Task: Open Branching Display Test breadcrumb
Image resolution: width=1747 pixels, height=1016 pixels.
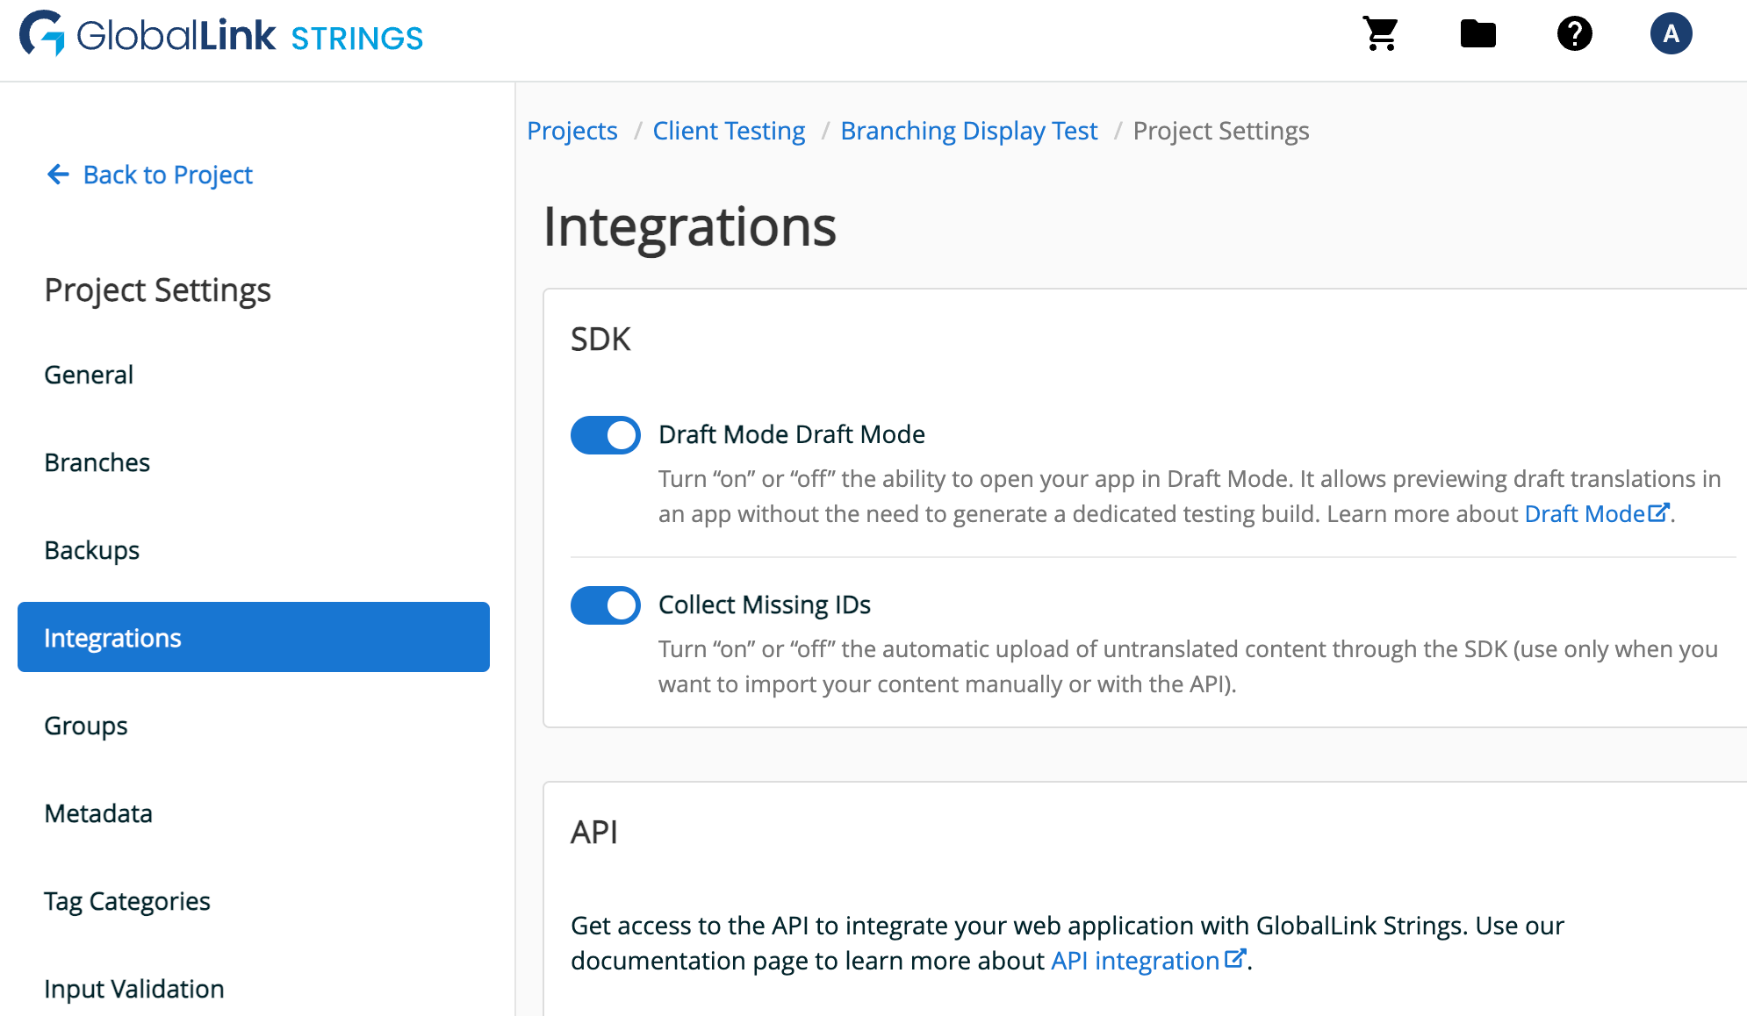Action: click(x=969, y=131)
